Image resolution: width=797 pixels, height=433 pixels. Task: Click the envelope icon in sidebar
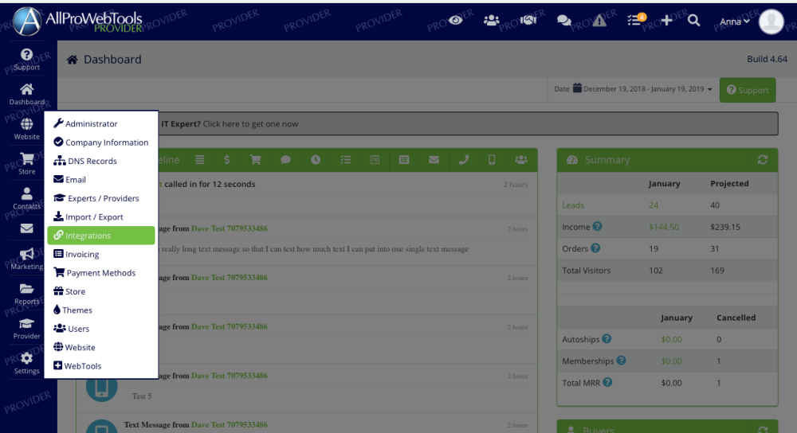(x=26, y=229)
